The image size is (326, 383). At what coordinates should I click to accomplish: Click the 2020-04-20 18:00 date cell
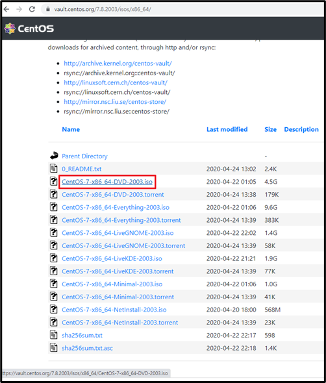[231, 310]
